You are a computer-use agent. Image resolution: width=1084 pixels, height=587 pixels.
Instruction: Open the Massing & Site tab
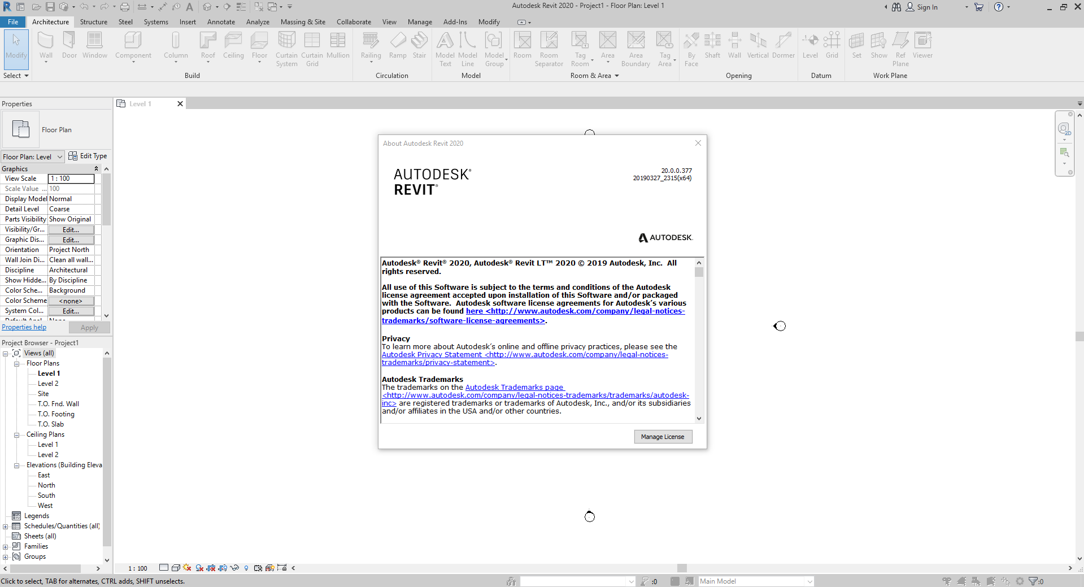point(303,22)
